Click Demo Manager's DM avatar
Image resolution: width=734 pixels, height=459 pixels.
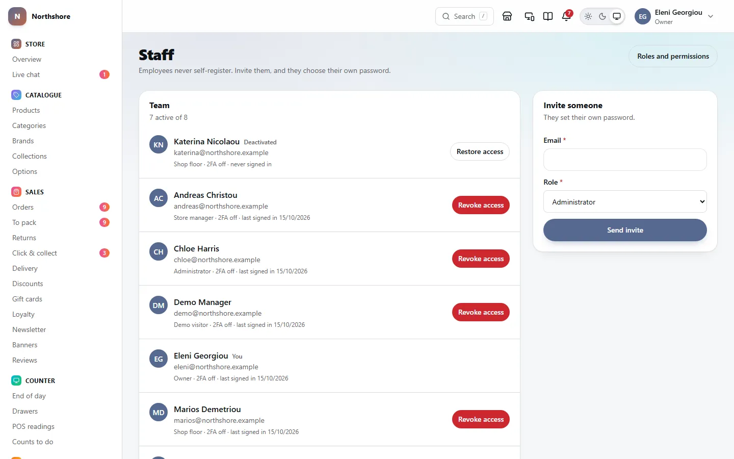point(159,305)
